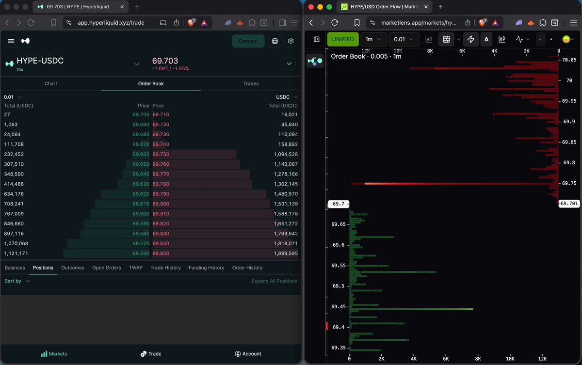The width and height of the screenshot is (582, 365).
Task: Open Hyperliquid settings gear
Action: point(291,41)
